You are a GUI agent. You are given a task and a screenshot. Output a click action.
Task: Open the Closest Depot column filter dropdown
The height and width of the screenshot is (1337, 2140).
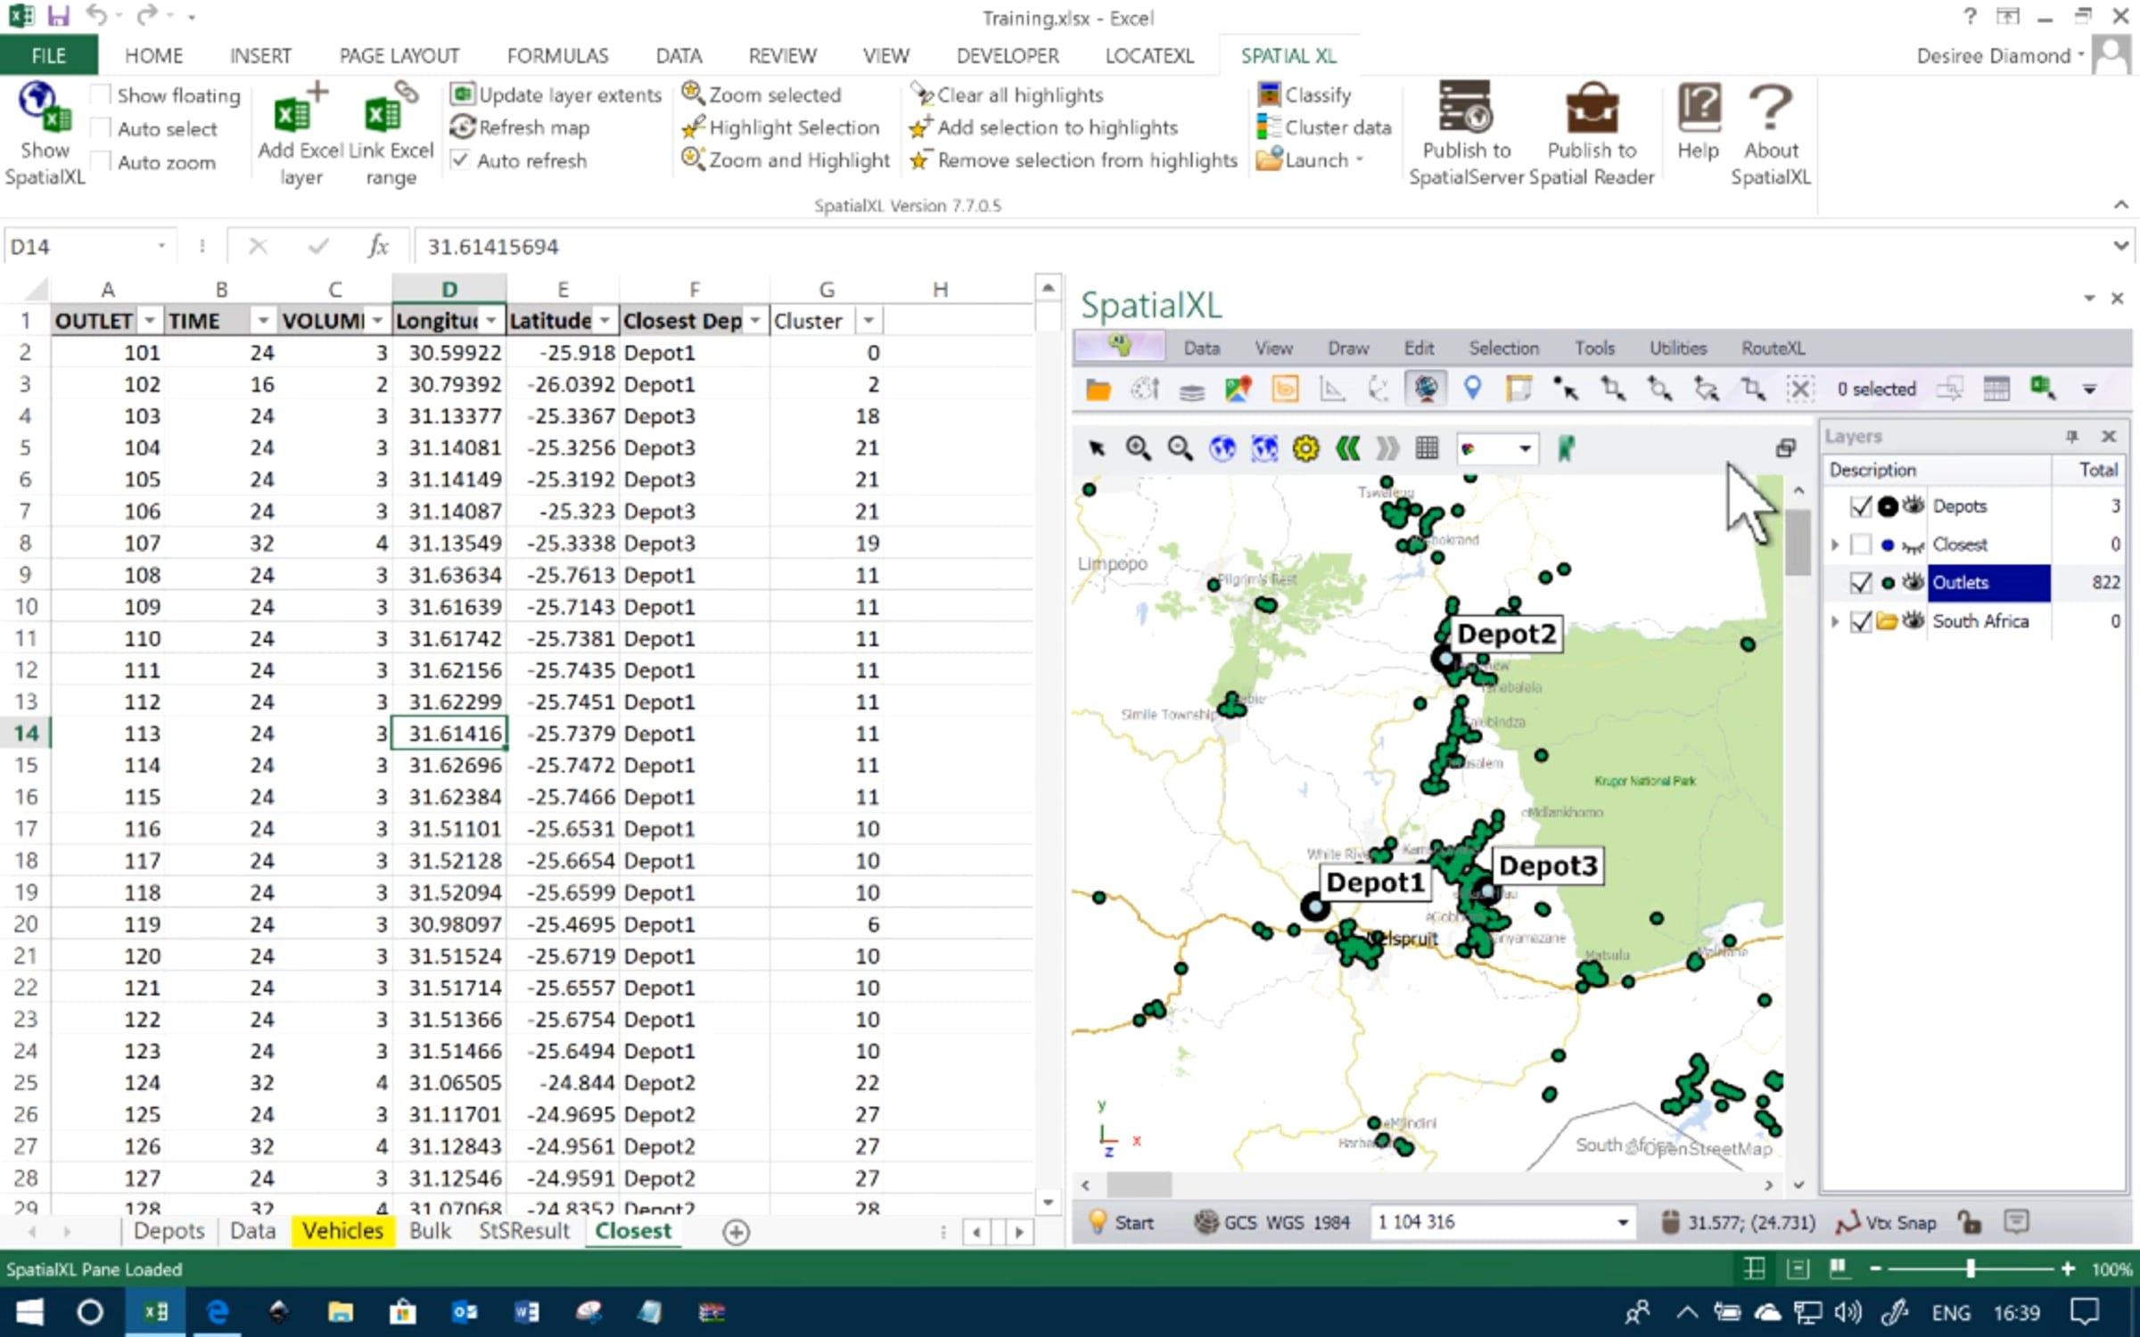(x=755, y=321)
